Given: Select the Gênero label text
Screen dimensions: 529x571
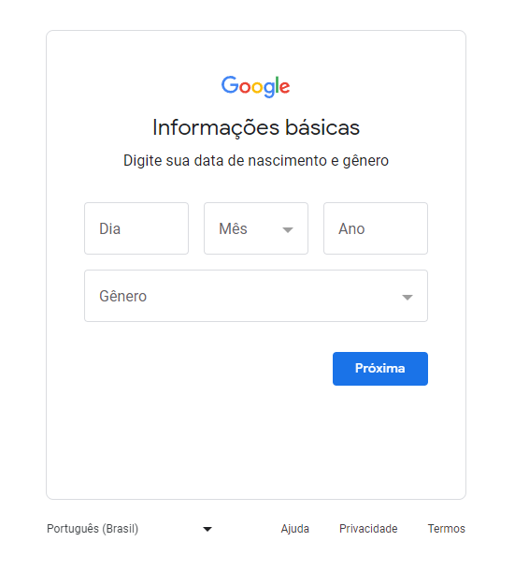Looking at the screenshot, I should (122, 296).
